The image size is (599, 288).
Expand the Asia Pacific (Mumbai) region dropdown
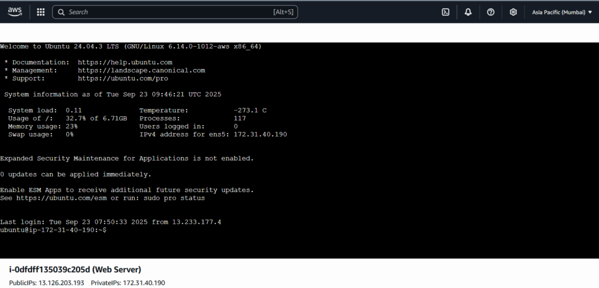click(562, 12)
